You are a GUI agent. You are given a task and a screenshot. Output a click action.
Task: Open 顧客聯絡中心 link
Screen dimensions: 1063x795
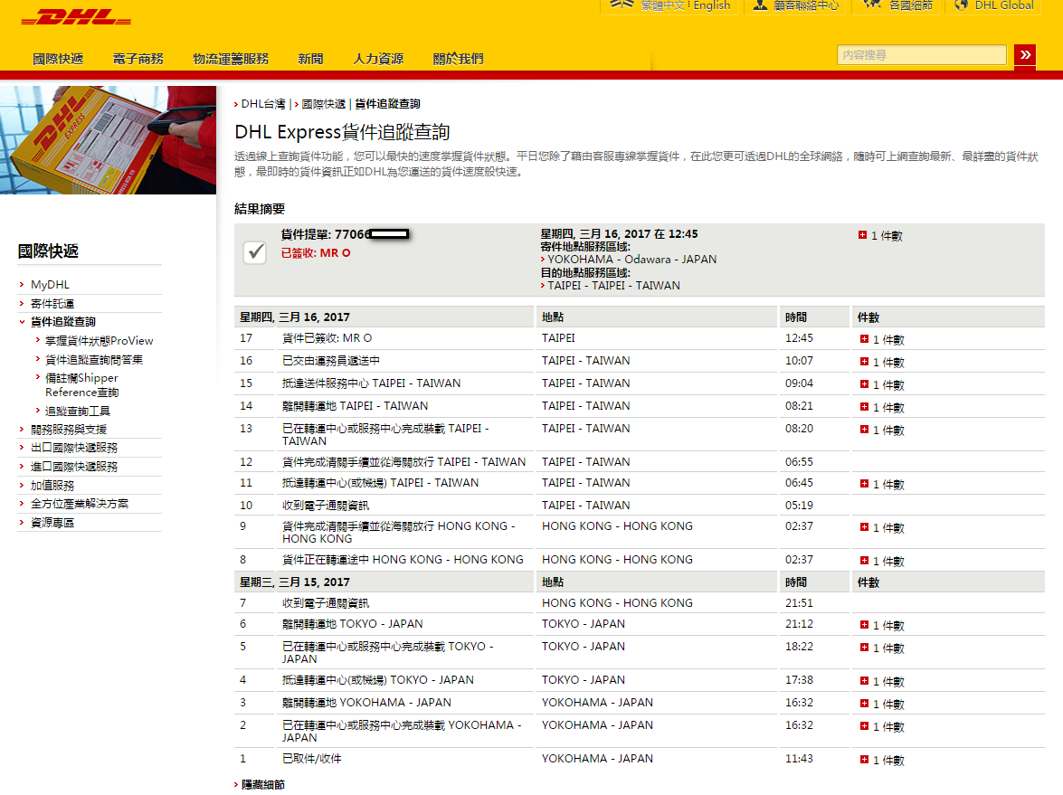(x=806, y=5)
